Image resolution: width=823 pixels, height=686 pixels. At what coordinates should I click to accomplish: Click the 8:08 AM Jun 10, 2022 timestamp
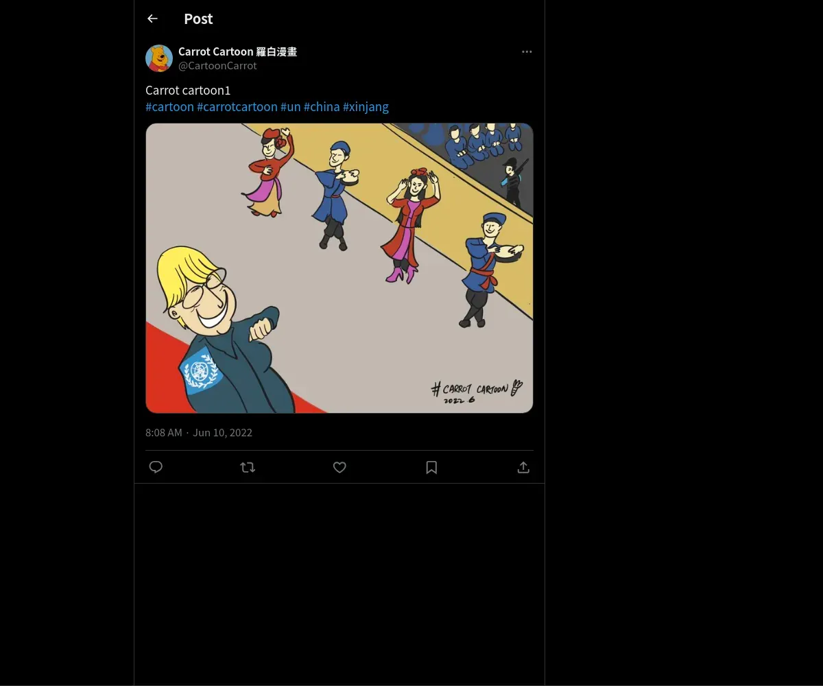pyautogui.click(x=199, y=432)
